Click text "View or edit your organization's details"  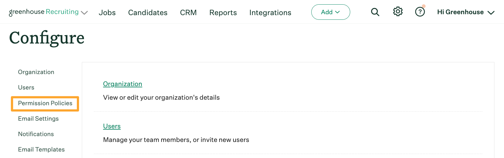pos(162,98)
